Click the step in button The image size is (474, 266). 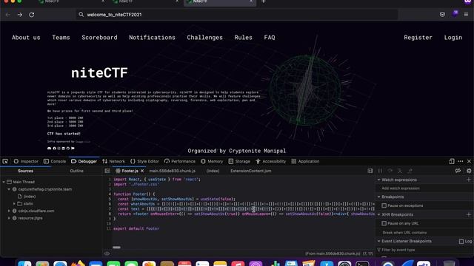point(400,171)
